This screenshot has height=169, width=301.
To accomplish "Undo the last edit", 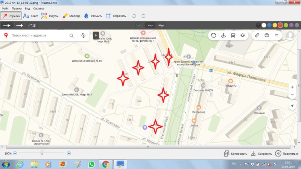I will pos(134,16).
